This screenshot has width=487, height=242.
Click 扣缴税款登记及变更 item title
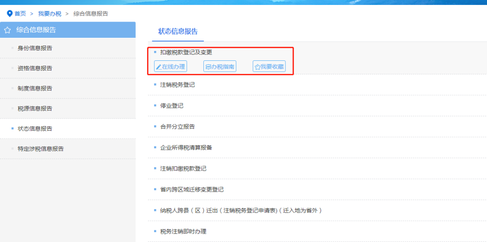pyautogui.click(x=186, y=52)
